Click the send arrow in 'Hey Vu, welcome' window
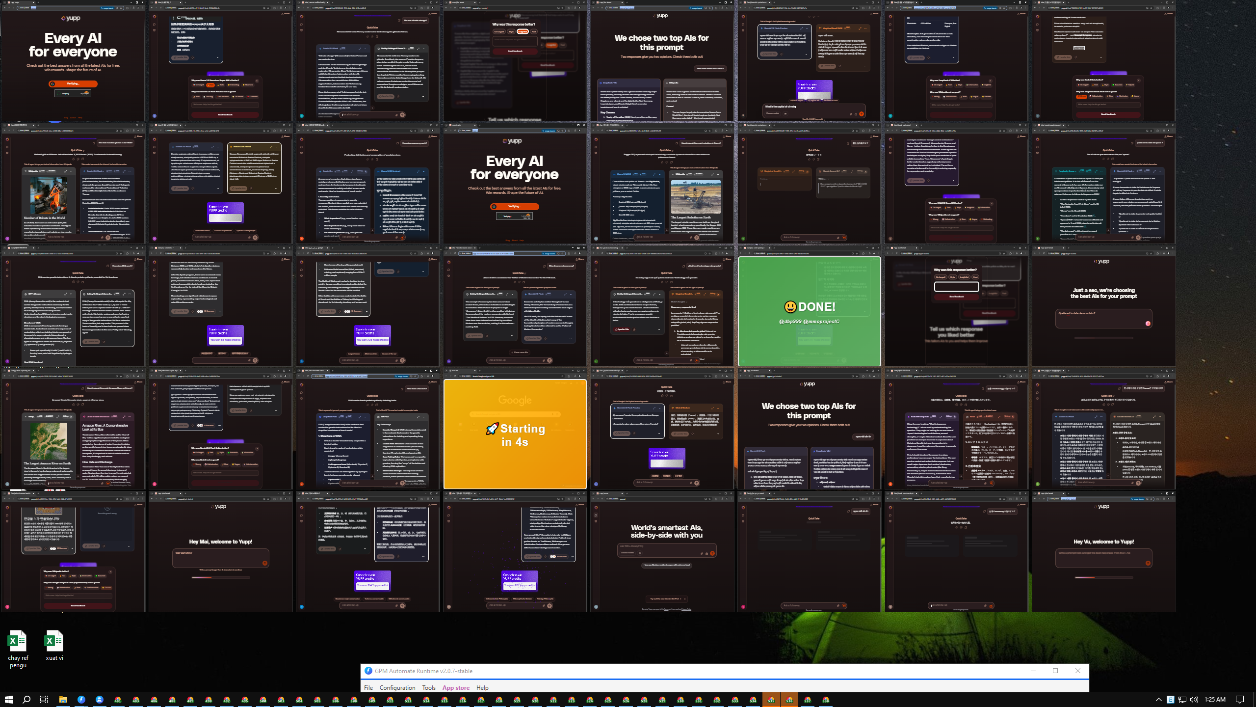The height and width of the screenshot is (707, 1256). click(x=1148, y=563)
